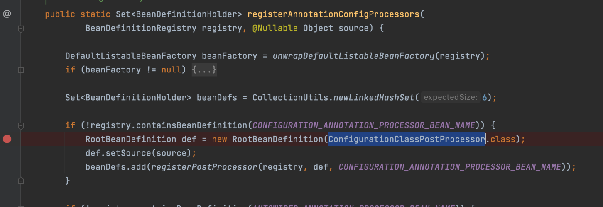
Task: Click the registerAnnotationConfigProcessors method name
Action: [x=333, y=14]
